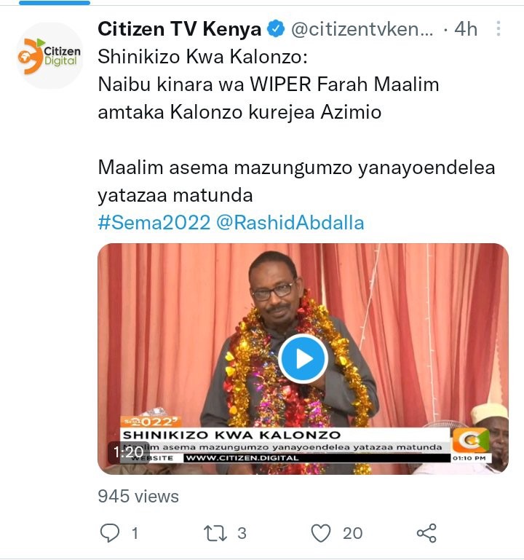Click the like count 20
Screen dimensions: 524x560
coord(353,533)
